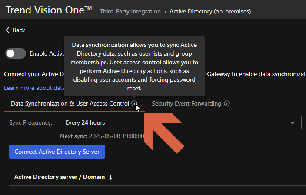This screenshot has width=306, height=195.
Task: Click the info icon next to Security Event Forwarding
Action: tap(227, 104)
